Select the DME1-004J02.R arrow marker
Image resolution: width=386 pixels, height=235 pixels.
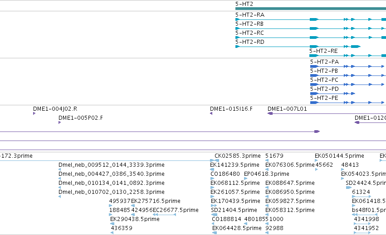[34, 113]
